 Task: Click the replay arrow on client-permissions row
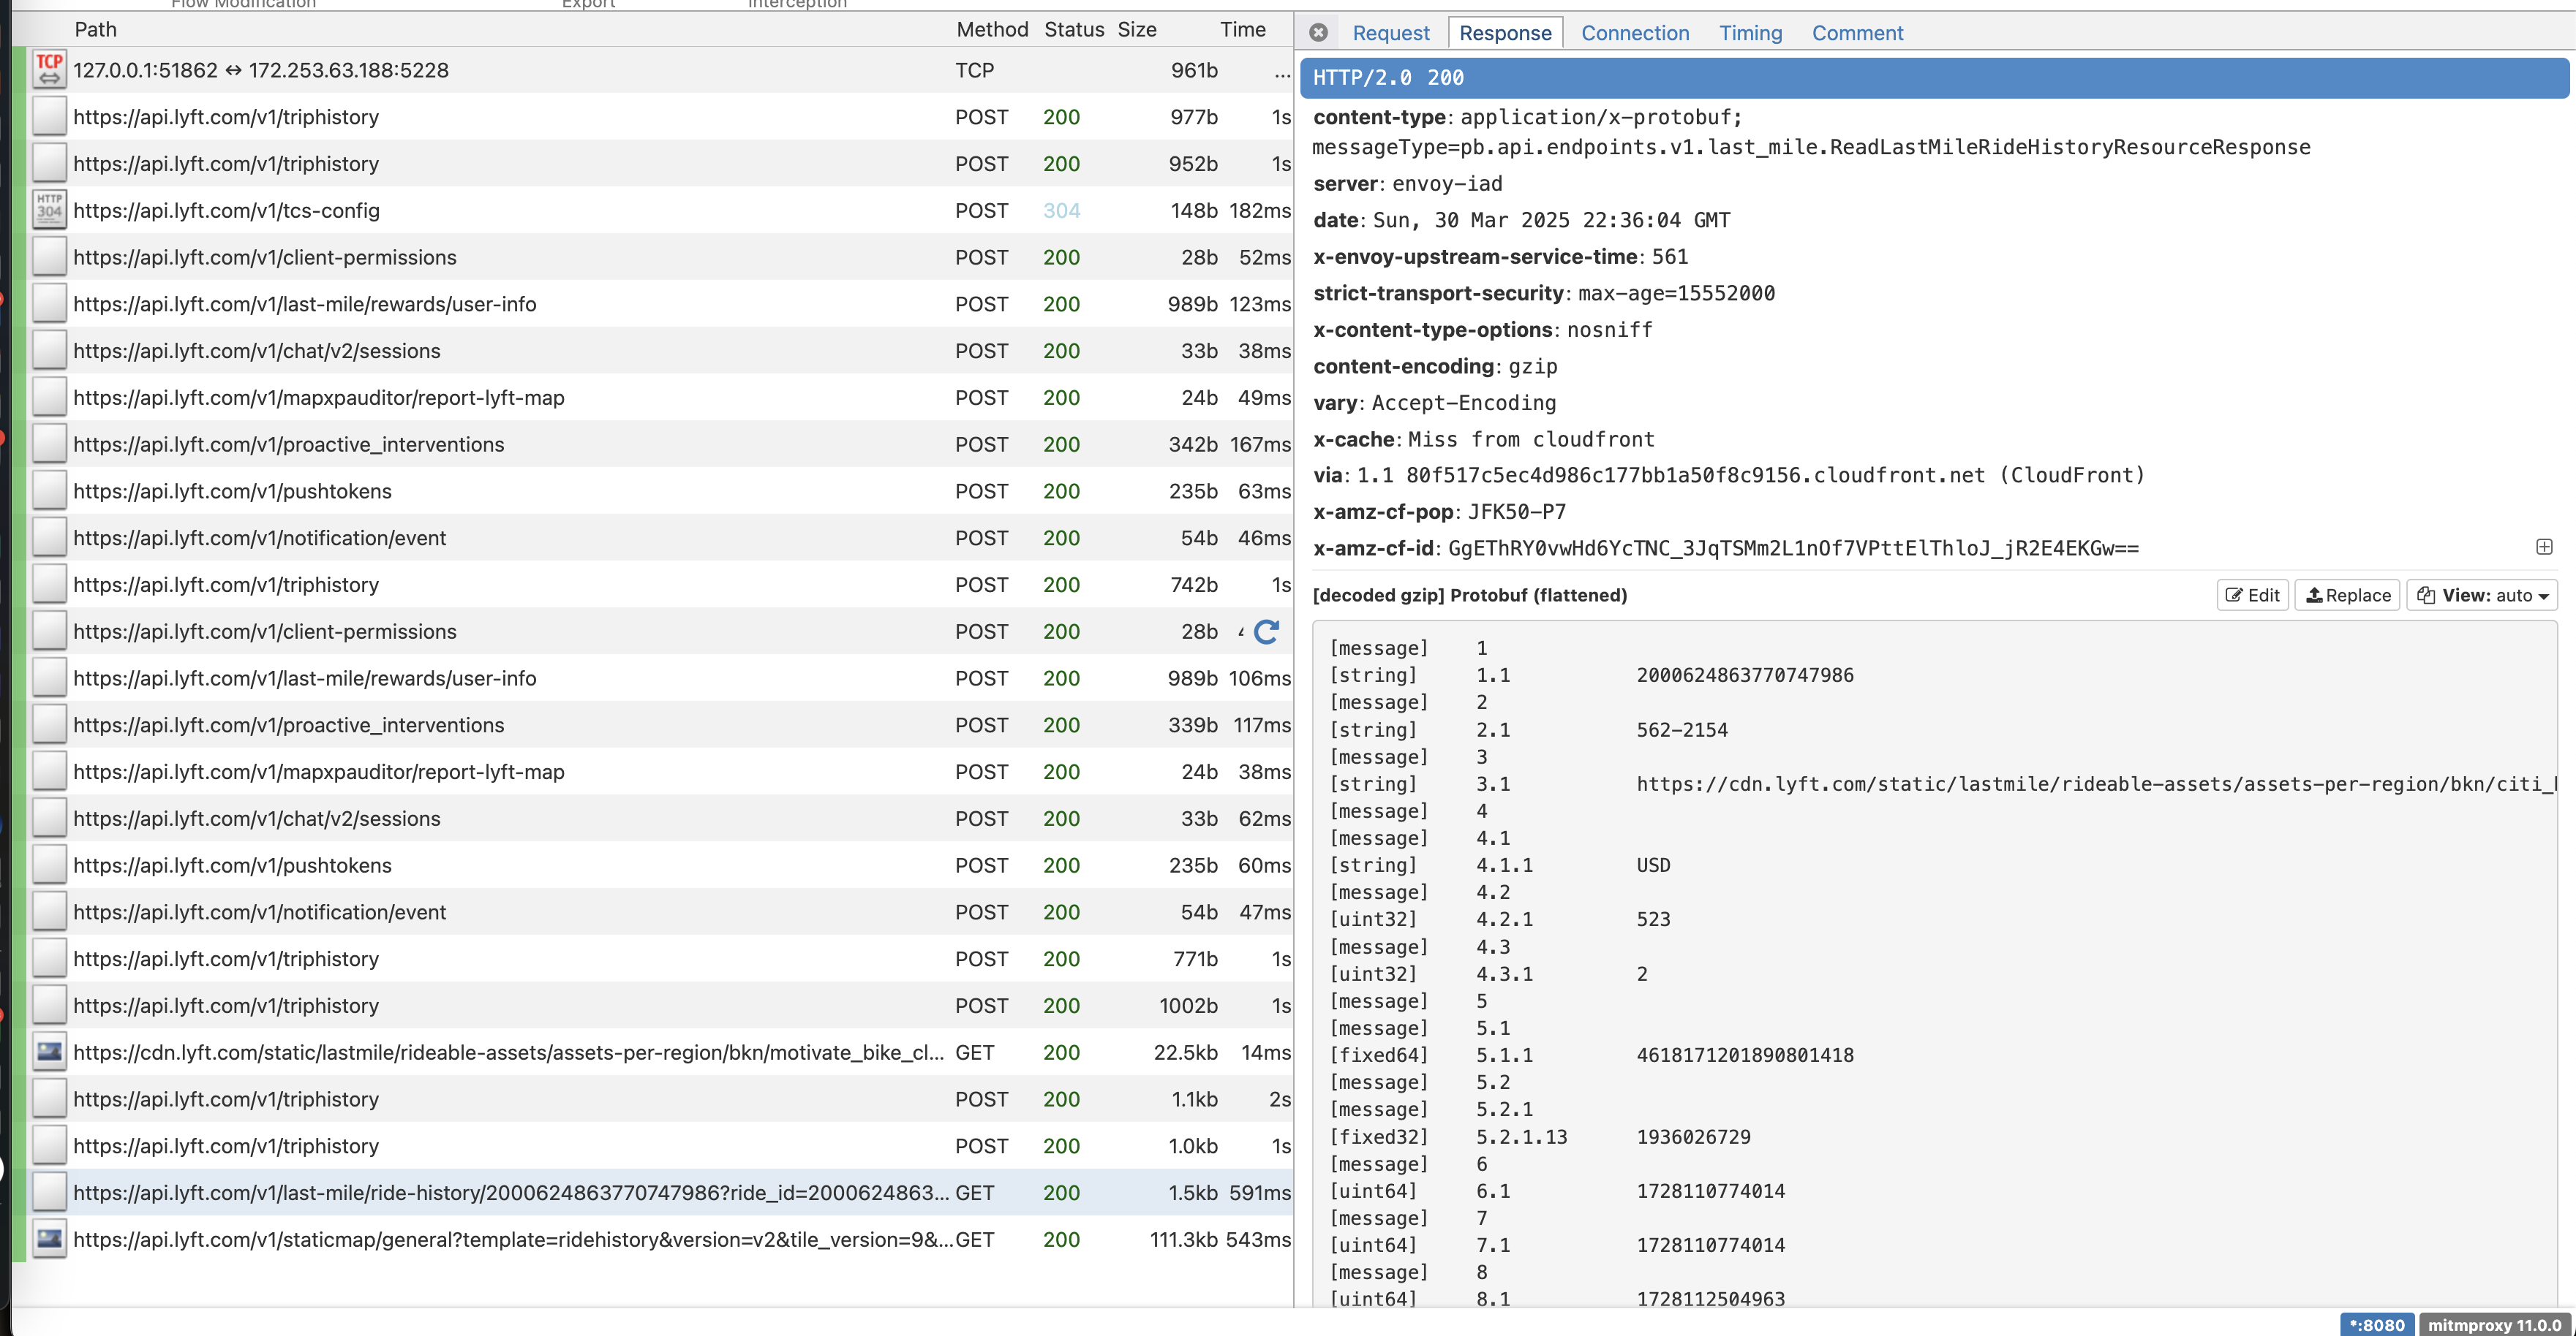1266,631
